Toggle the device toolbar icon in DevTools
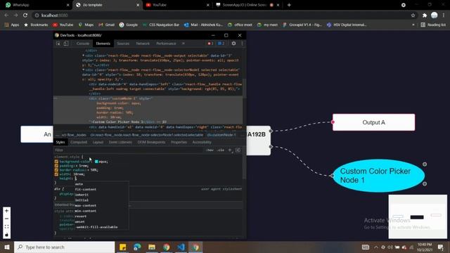This screenshot has width=450, height=253. [66, 44]
